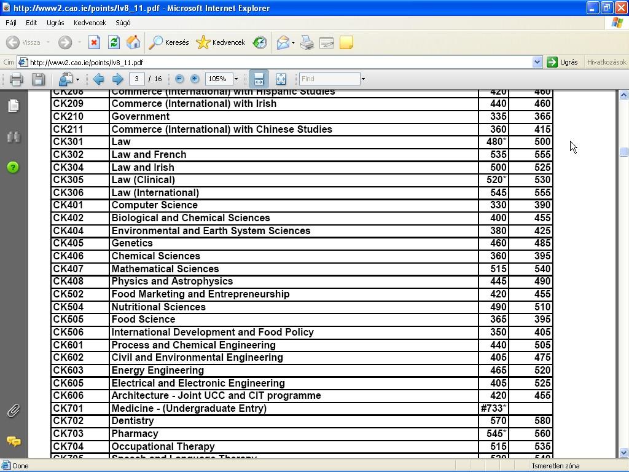Viewport: 629px width, 472px height.
Task: Click the vertical scrollbar up arrow
Action: pos(623,95)
